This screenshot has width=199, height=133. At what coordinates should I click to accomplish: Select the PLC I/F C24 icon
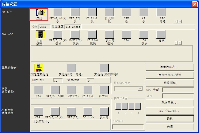point(127,35)
